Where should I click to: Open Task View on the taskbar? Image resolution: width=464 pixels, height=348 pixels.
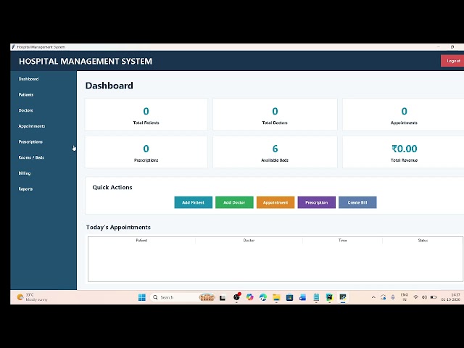point(223,298)
